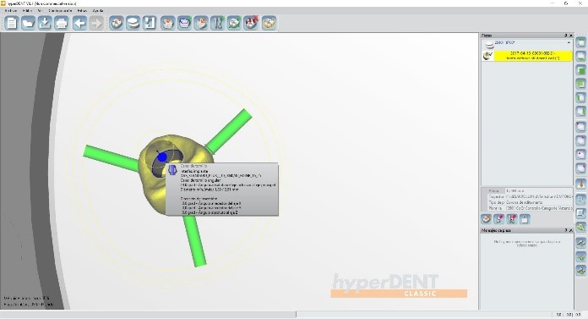Select the top view cube icon in right sidebar
The image size is (588, 319).
[581, 42]
